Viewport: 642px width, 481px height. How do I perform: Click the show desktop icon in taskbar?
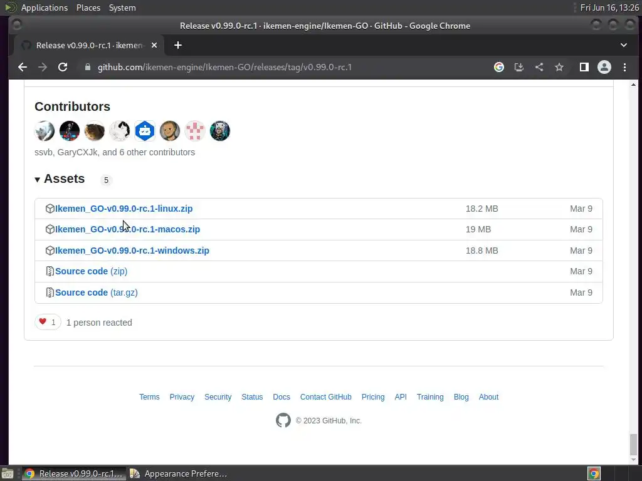point(8,473)
